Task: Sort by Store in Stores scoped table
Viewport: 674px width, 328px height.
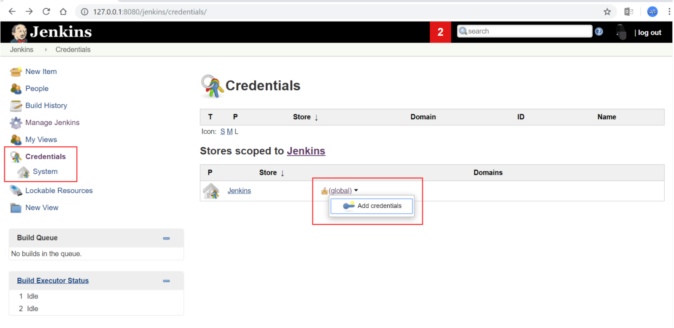Action: click(272, 173)
